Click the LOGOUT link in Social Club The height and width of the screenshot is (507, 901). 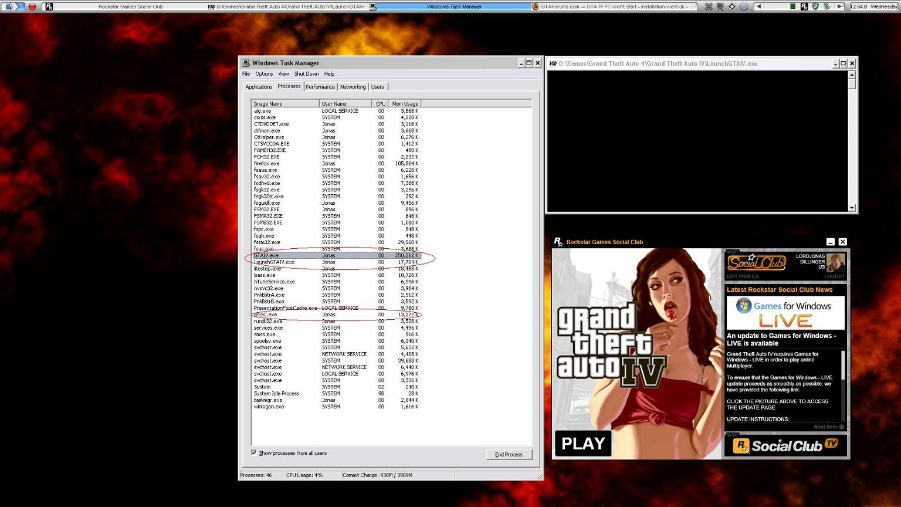(834, 276)
